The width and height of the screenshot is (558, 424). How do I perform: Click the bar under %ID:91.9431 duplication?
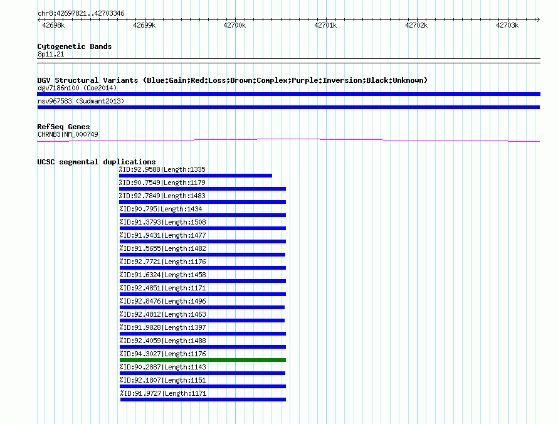click(203, 241)
